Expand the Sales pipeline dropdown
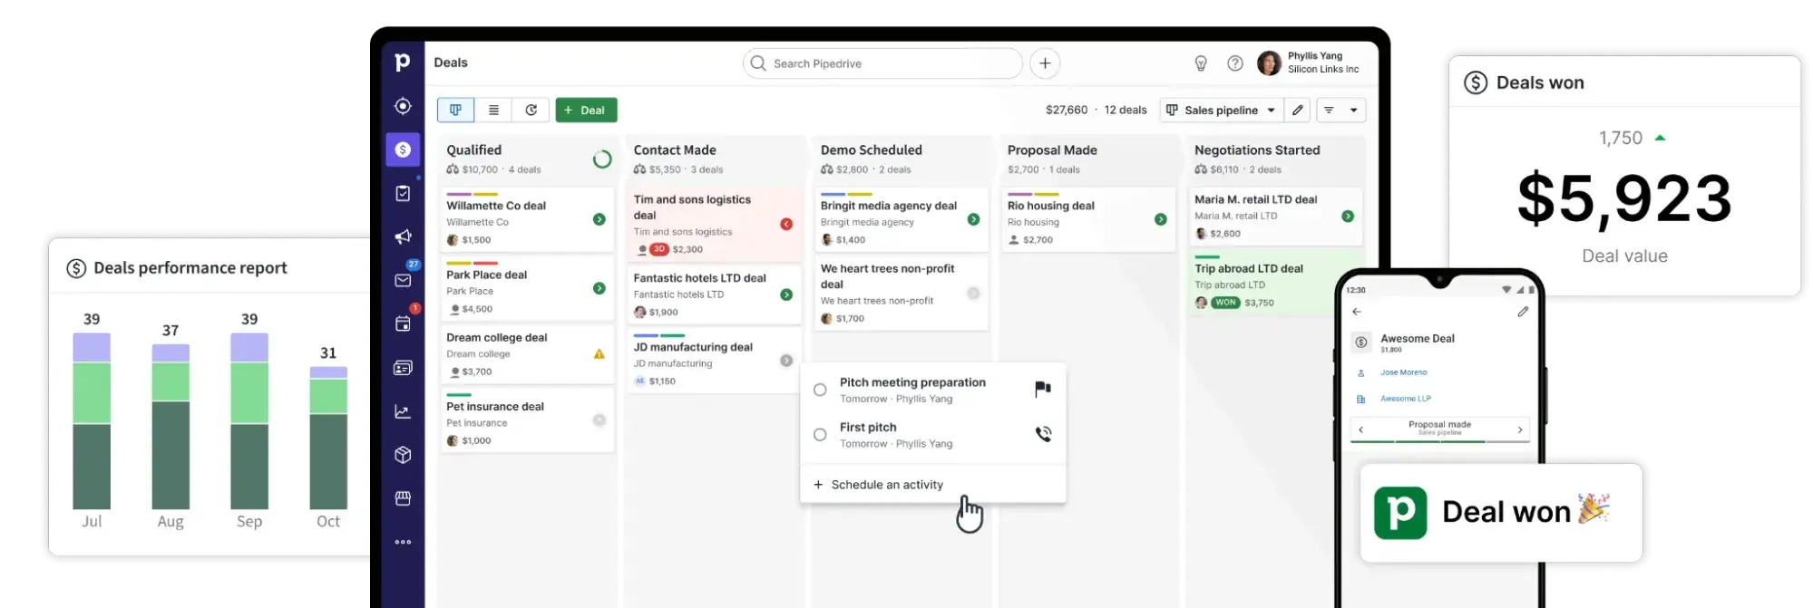The image size is (1813, 608). (1222, 111)
